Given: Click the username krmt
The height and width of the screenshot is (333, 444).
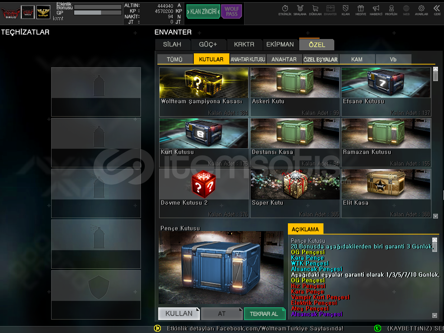Looking at the screenshot, I should [x=58, y=18].
